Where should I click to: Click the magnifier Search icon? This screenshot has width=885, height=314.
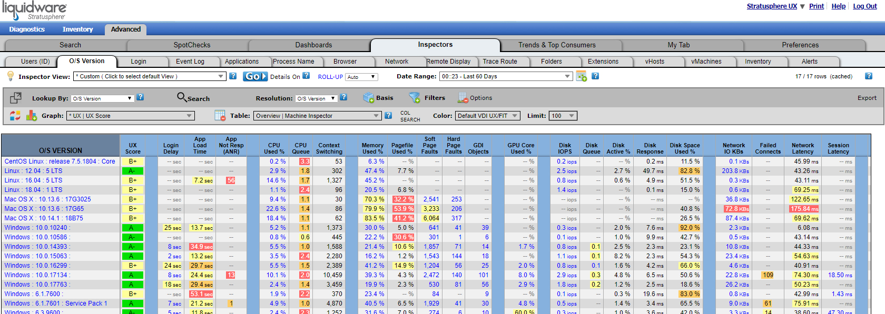click(181, 97)
